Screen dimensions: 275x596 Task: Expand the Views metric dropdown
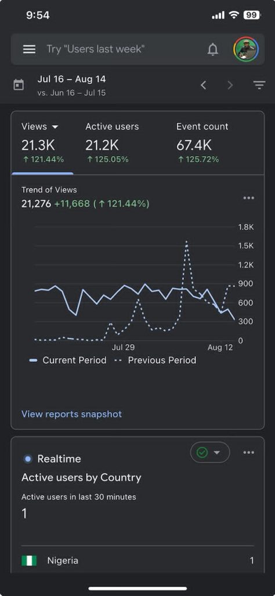(55, 127)
